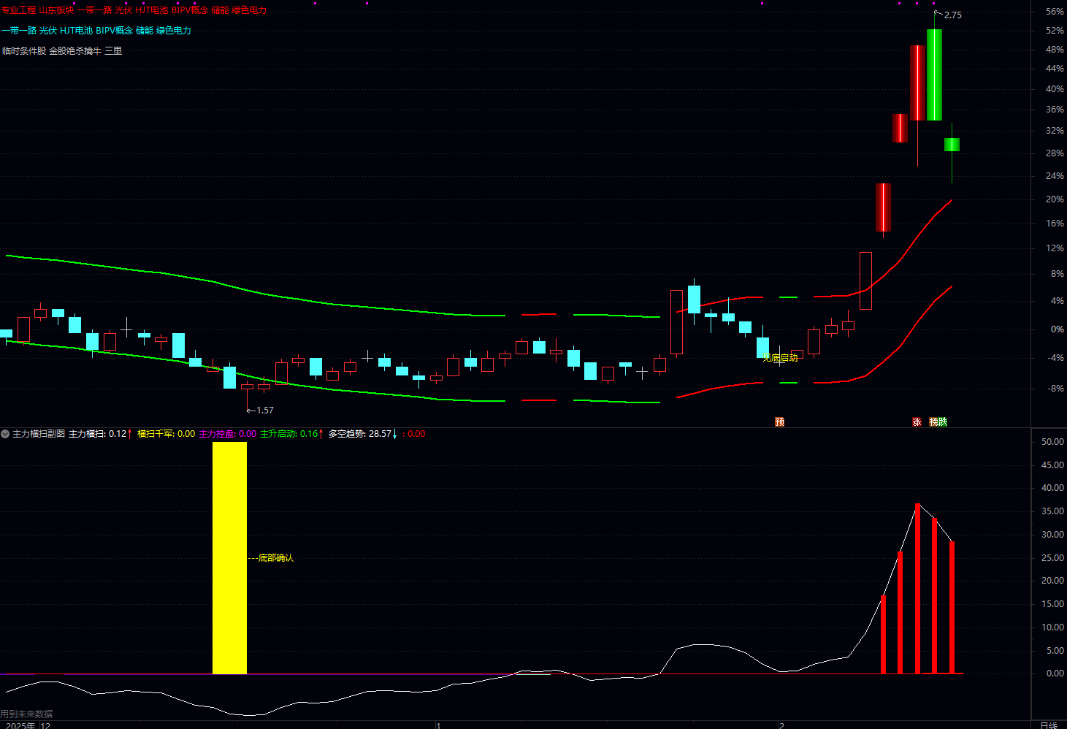The width and height of the screenshot is (1067, 729).
Task: Click the 预 event marker icon
Action: [x=779, y=422]
